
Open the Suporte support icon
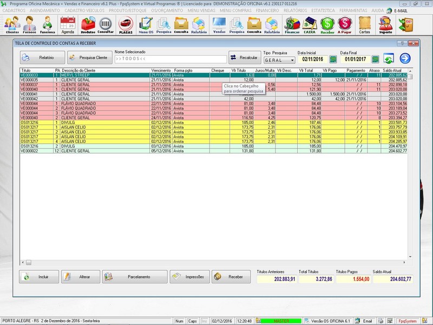pos(385,24)
